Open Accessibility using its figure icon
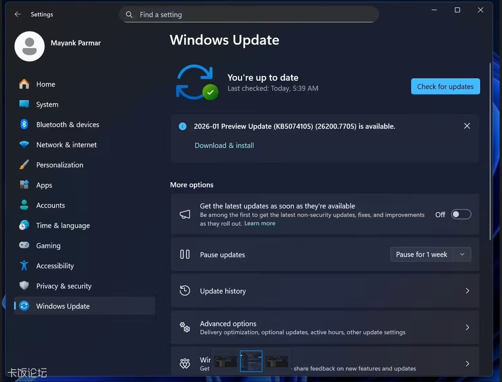Screen dimensions: 502x382 click(24, 266)
